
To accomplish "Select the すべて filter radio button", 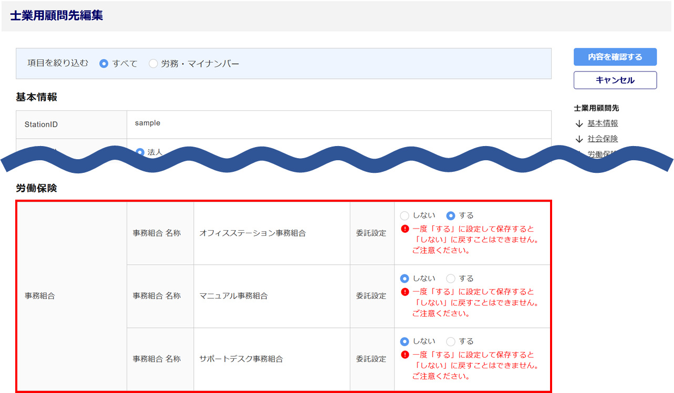I will (104, 64).
